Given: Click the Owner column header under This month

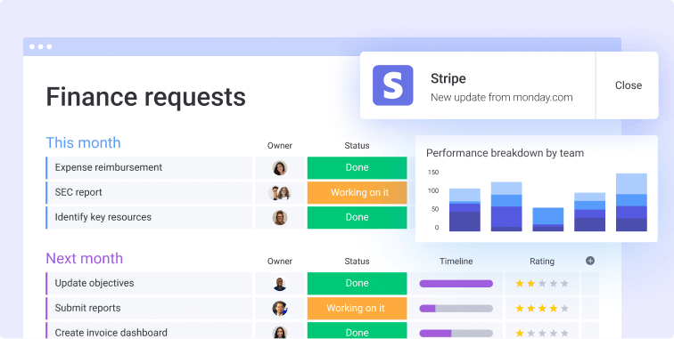Looking at the screenshot, I should click(x=280, y=145).
